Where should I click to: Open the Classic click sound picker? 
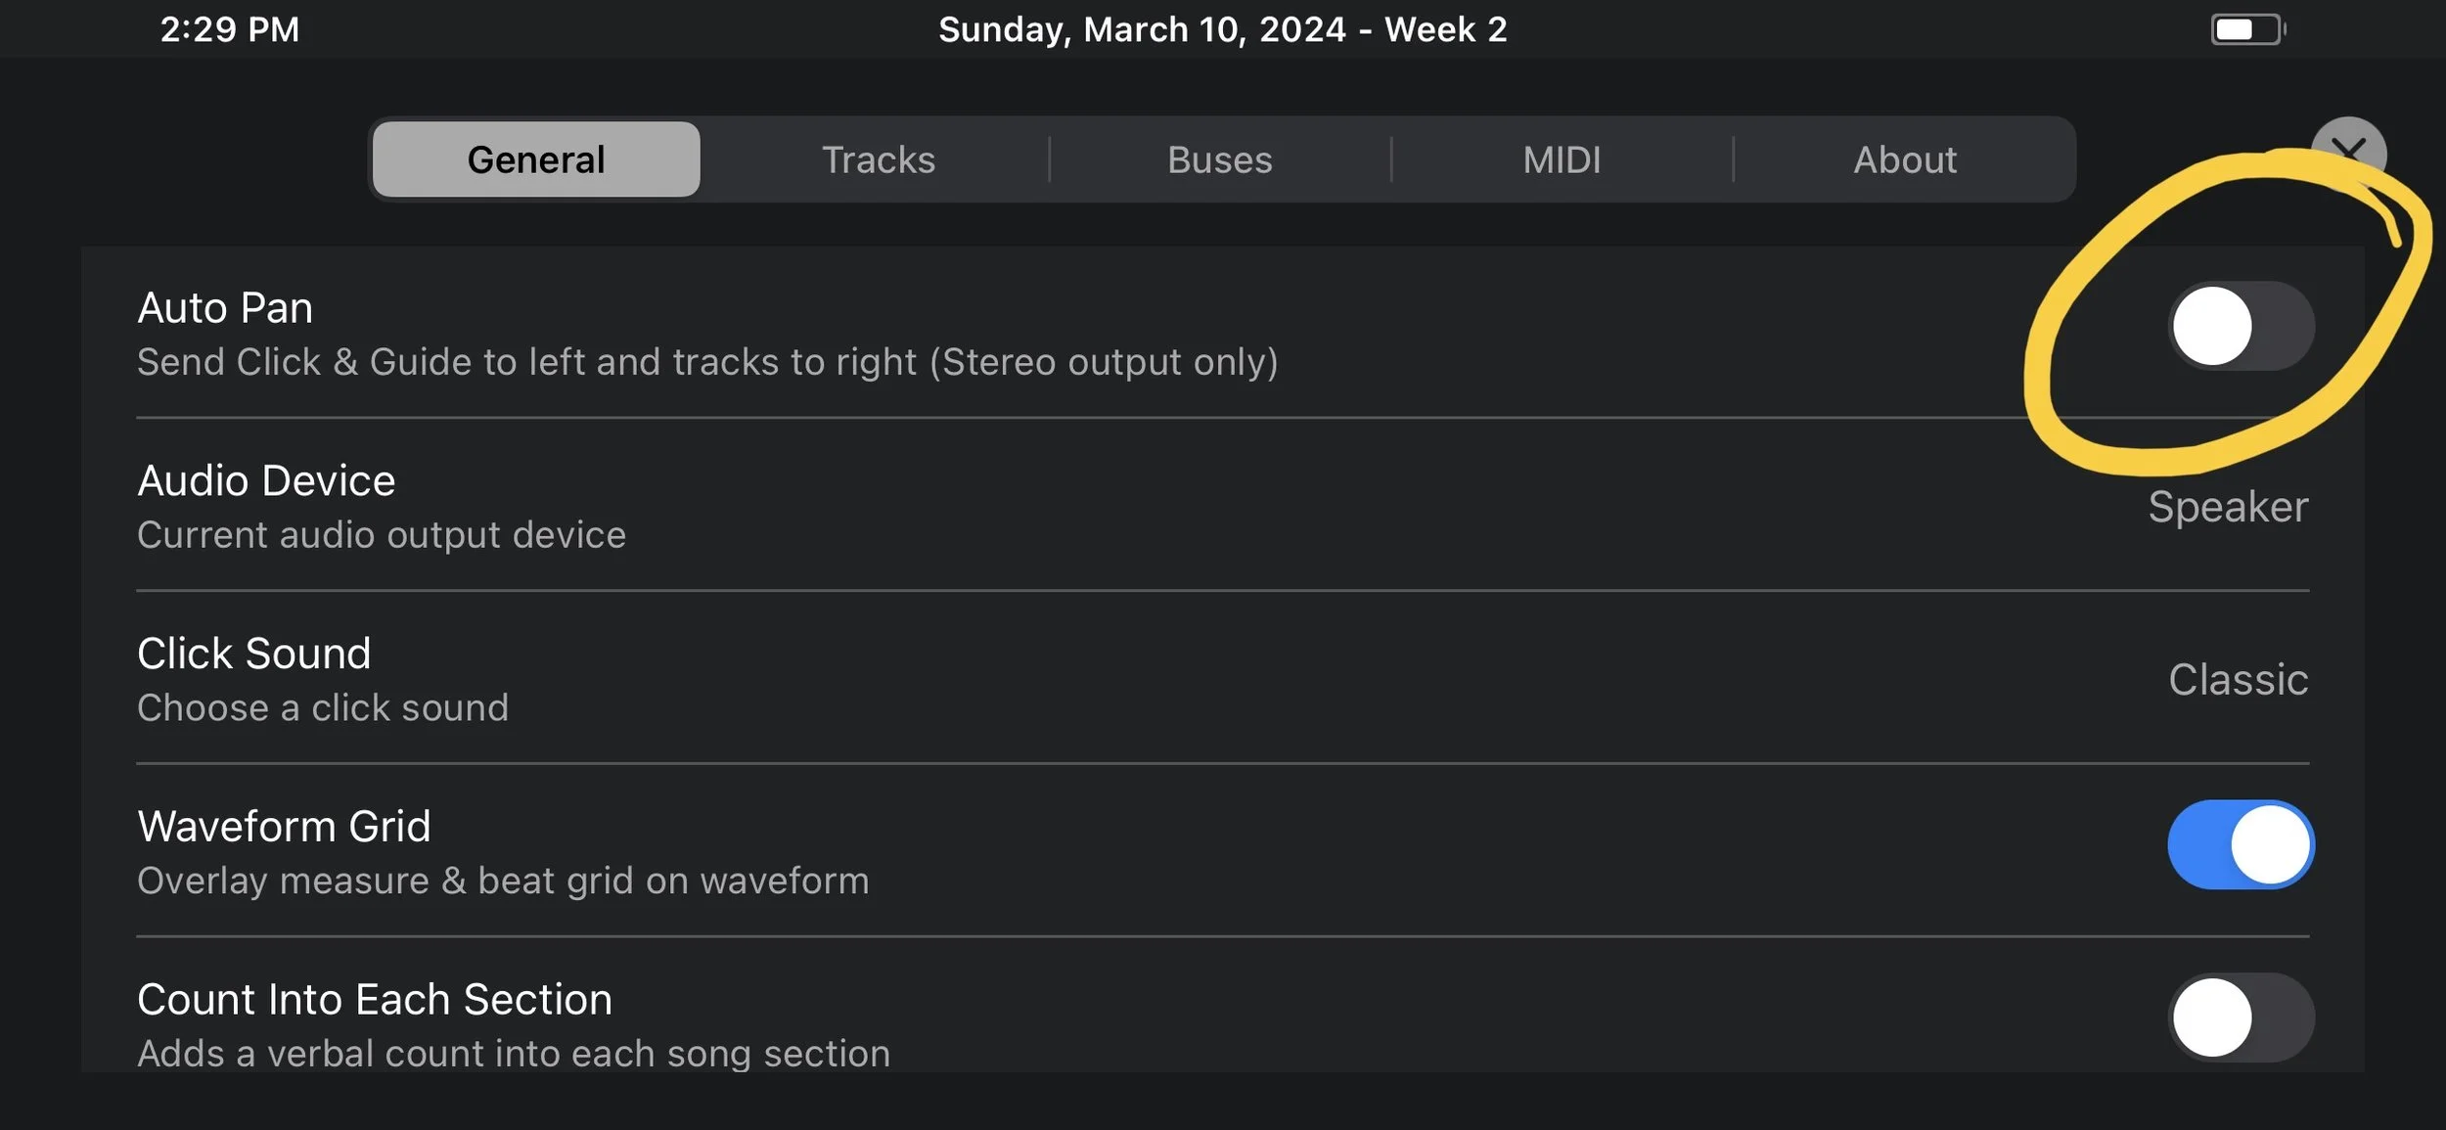tap(2238, 680)
